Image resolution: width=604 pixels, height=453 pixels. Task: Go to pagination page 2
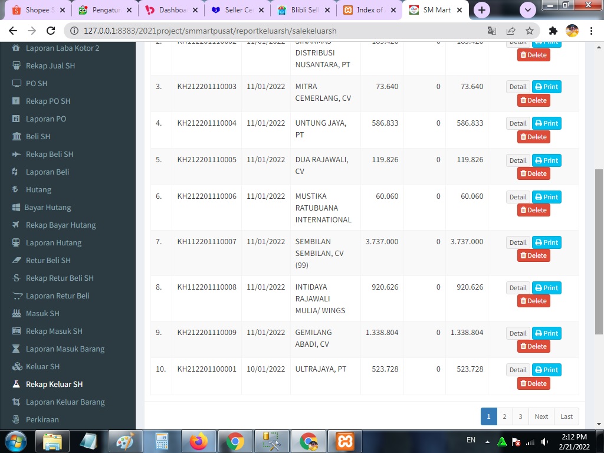point(504,416)
